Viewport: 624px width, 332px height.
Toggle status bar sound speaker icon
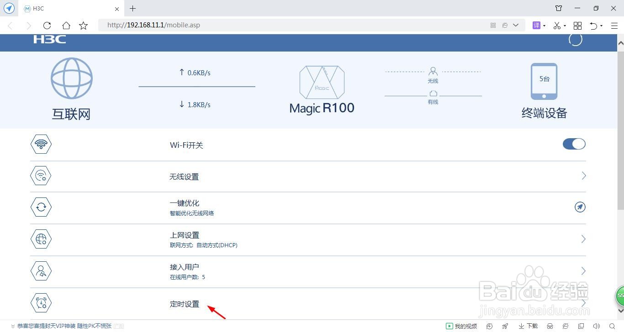(596, 326)
